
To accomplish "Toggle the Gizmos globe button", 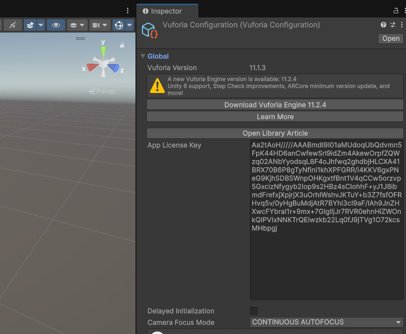I will click(x=119, y=25).
